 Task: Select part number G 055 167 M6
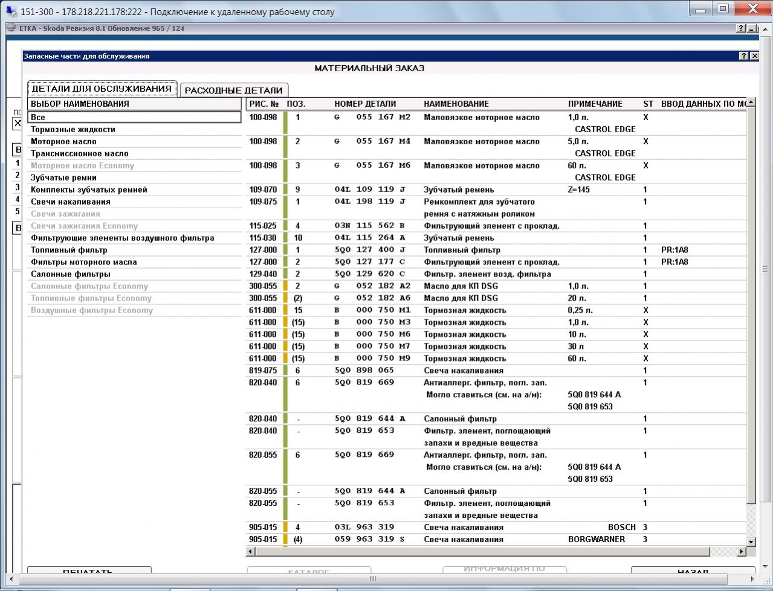372,165
